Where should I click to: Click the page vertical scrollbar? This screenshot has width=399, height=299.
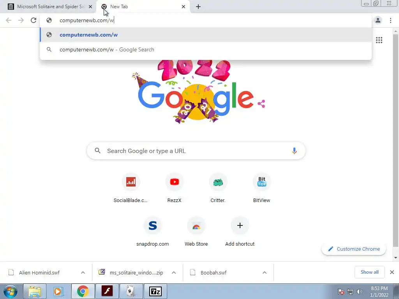point(395,140)
